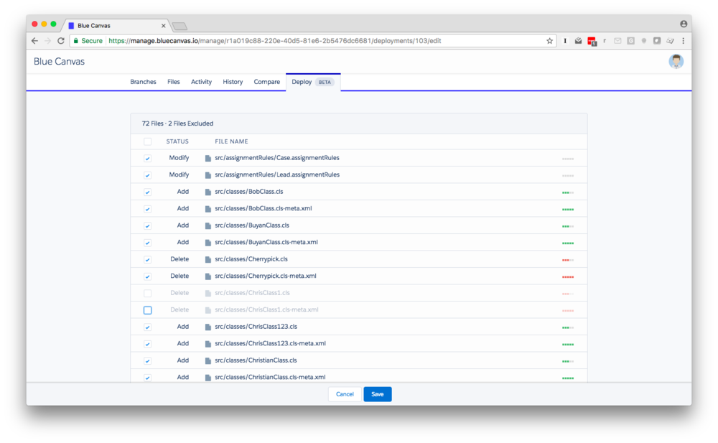The height and width of the screenshot is (443, 718).
Task: Select file name src/classes/BobClass.cls-meta.xml
Action: (264, 208)
